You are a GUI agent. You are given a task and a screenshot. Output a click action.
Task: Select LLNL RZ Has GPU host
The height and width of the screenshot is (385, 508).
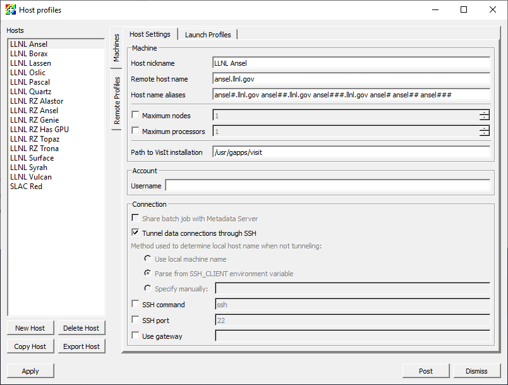pyautogui.click(x=56, y=130)
